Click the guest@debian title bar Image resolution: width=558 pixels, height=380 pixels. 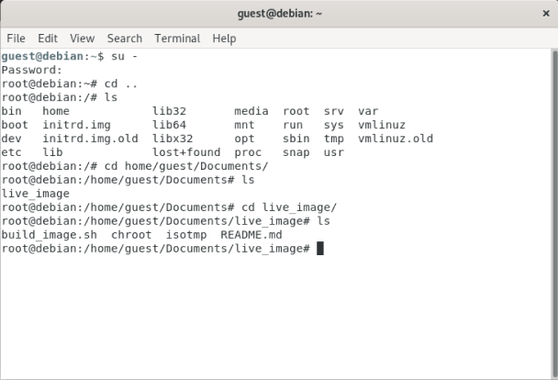click(278, 14)
